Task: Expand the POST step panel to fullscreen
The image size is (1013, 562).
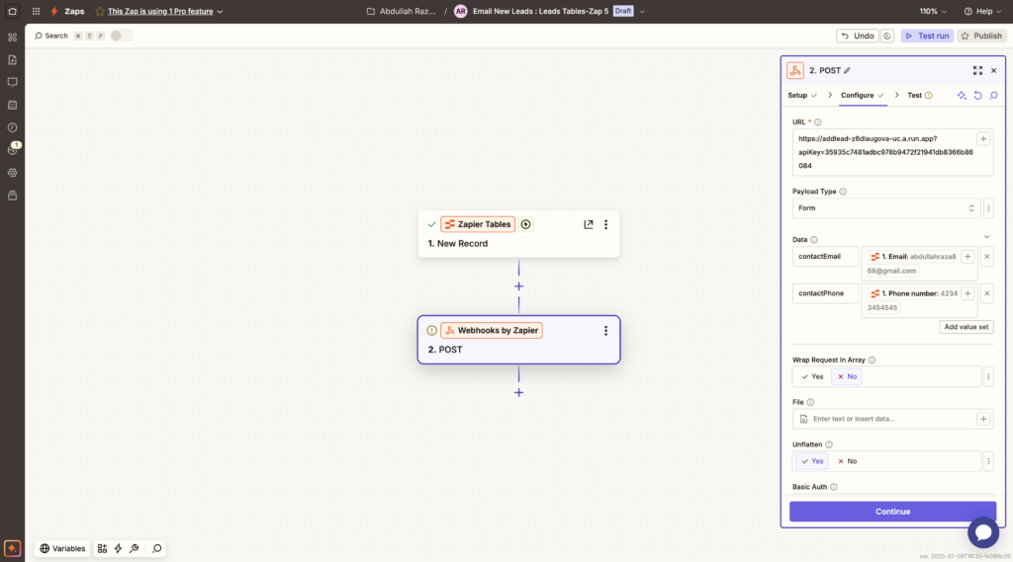Action: (977, 70)
